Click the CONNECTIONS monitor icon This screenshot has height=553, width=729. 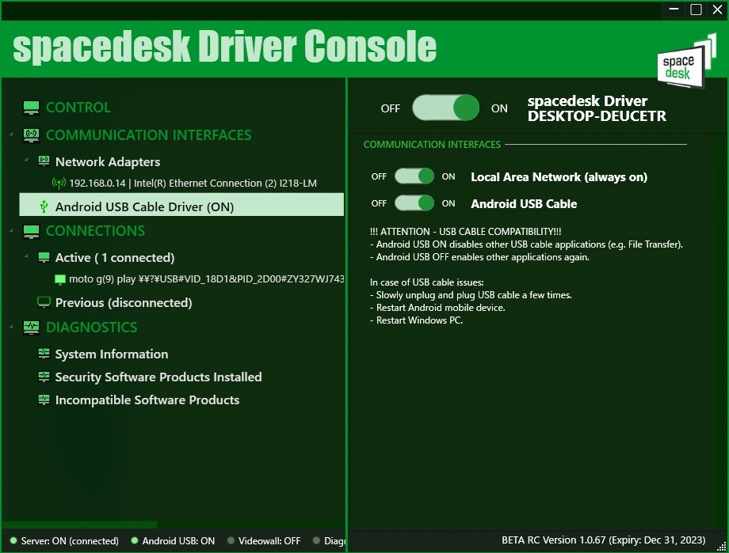click(31, 231)
